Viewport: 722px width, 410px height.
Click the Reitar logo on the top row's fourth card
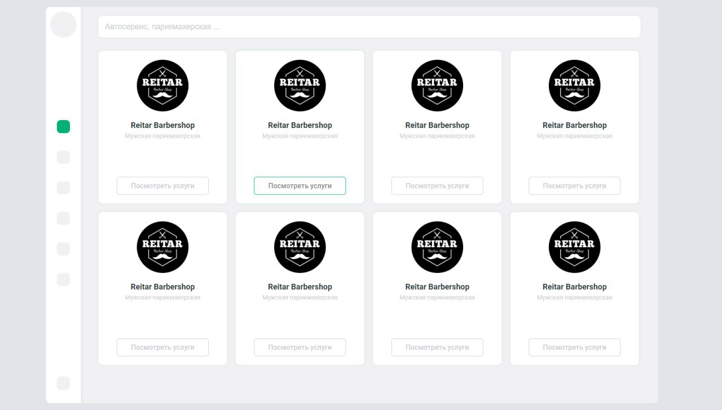[574, 86]
